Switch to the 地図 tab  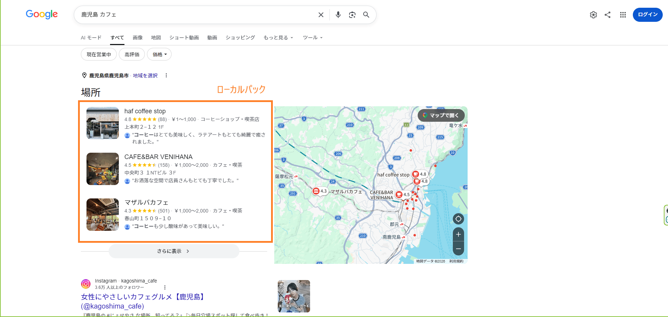click(156, 38)
